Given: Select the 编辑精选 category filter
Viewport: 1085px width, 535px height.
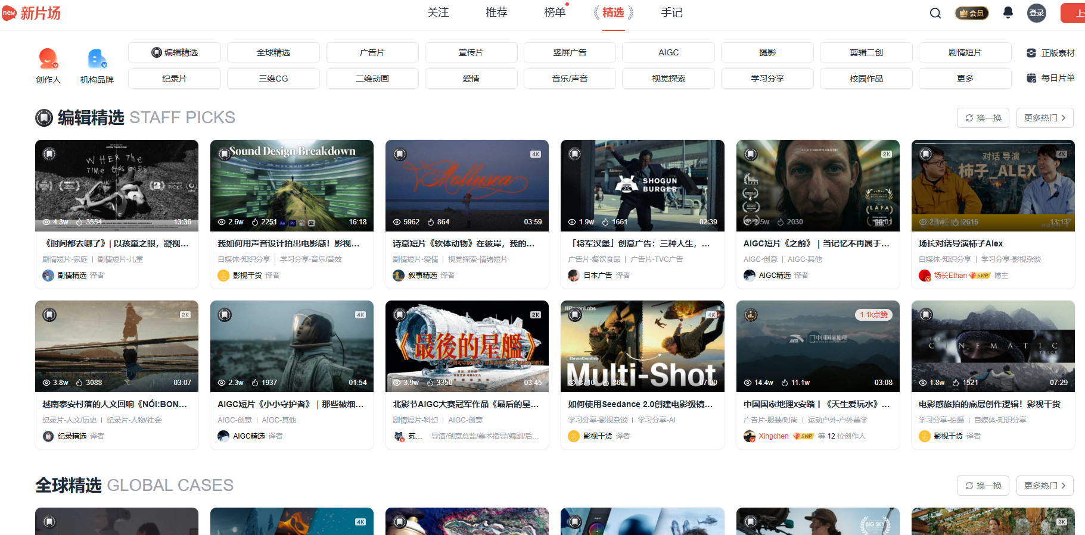Looking at the screenshot, I should [x=175, y=52].
